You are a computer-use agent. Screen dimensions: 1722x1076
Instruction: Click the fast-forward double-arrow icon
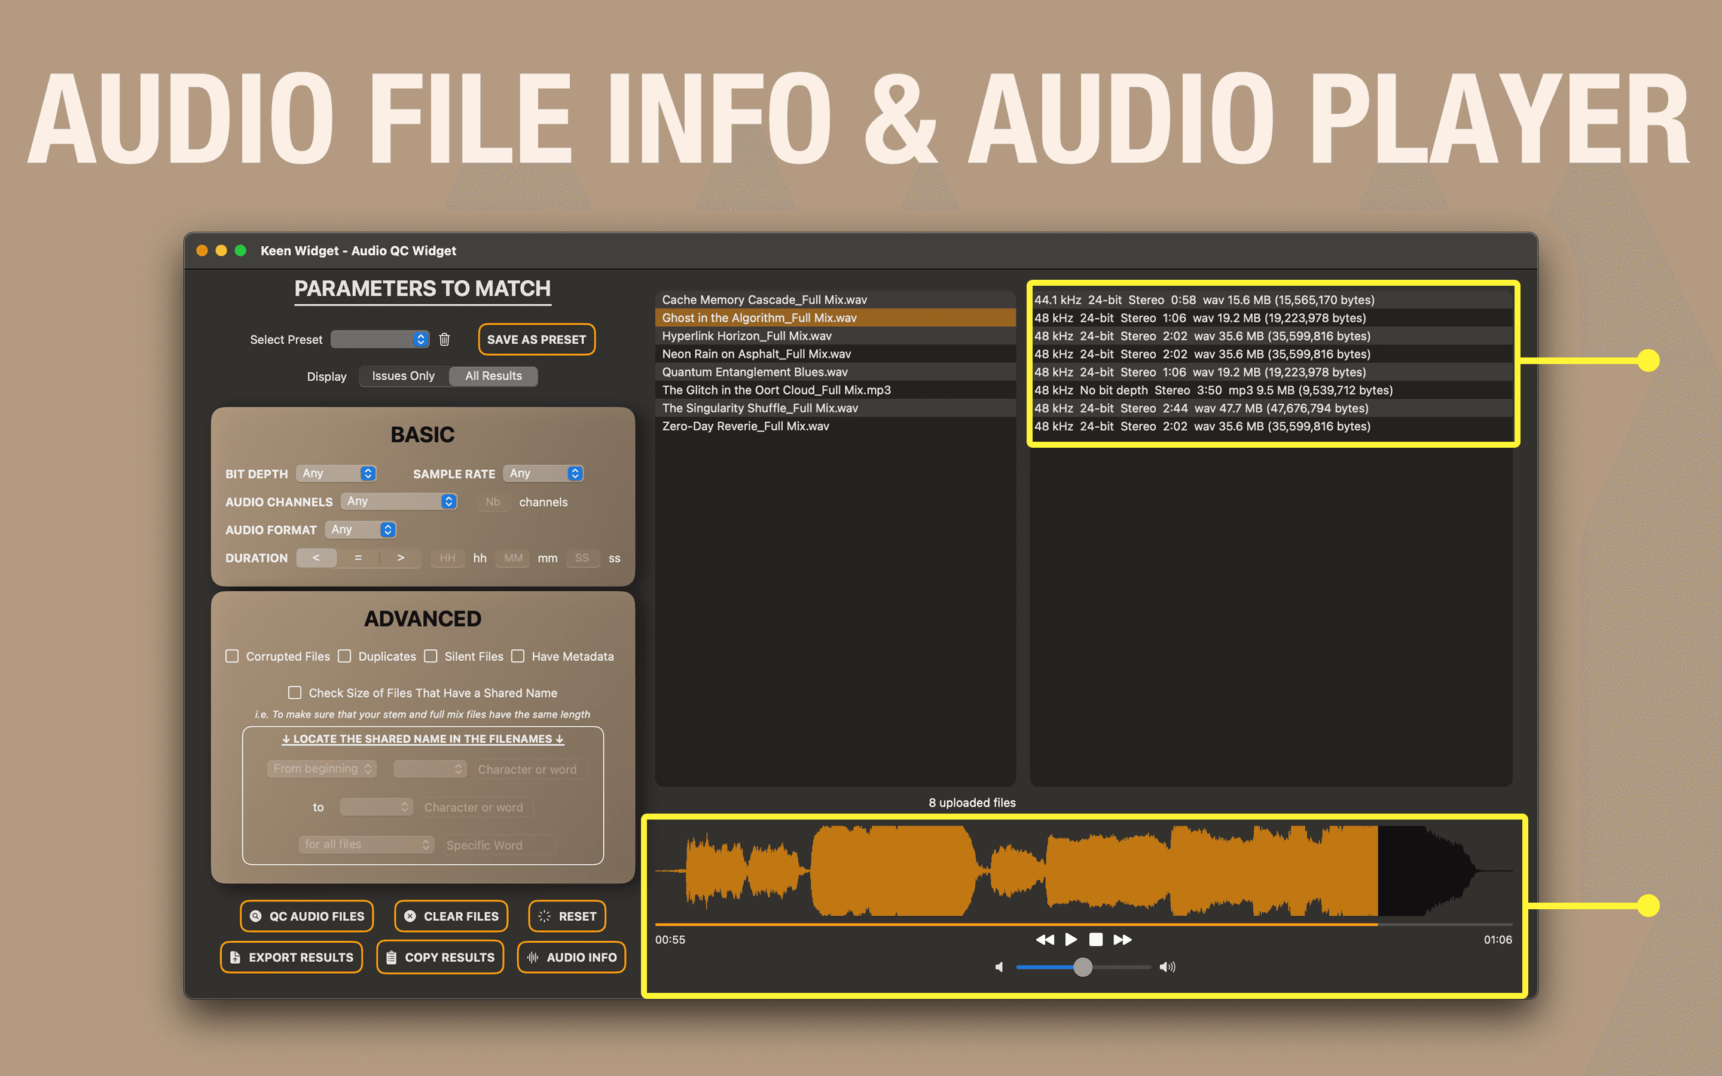pos(1122,939)
